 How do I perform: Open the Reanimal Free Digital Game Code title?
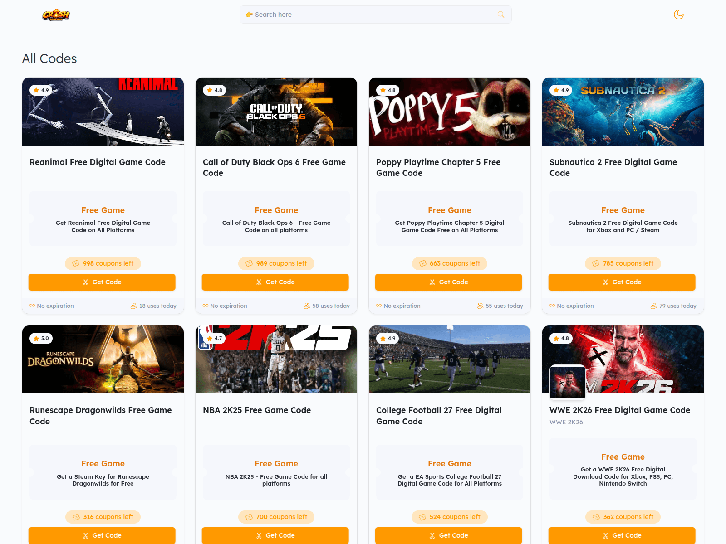pyautogui.click(x=98, y=162)
